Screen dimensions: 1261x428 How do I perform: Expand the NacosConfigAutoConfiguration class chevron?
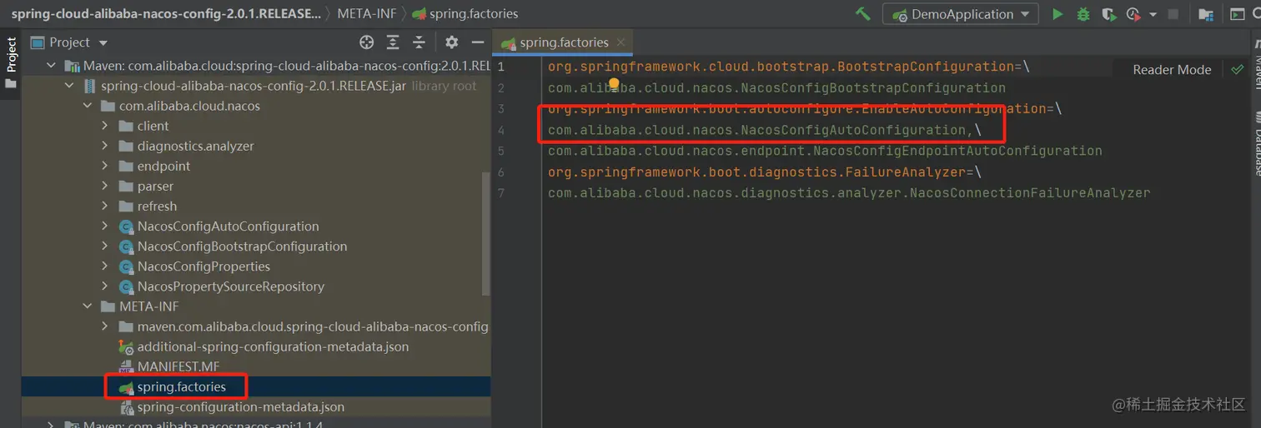[105, 226]
